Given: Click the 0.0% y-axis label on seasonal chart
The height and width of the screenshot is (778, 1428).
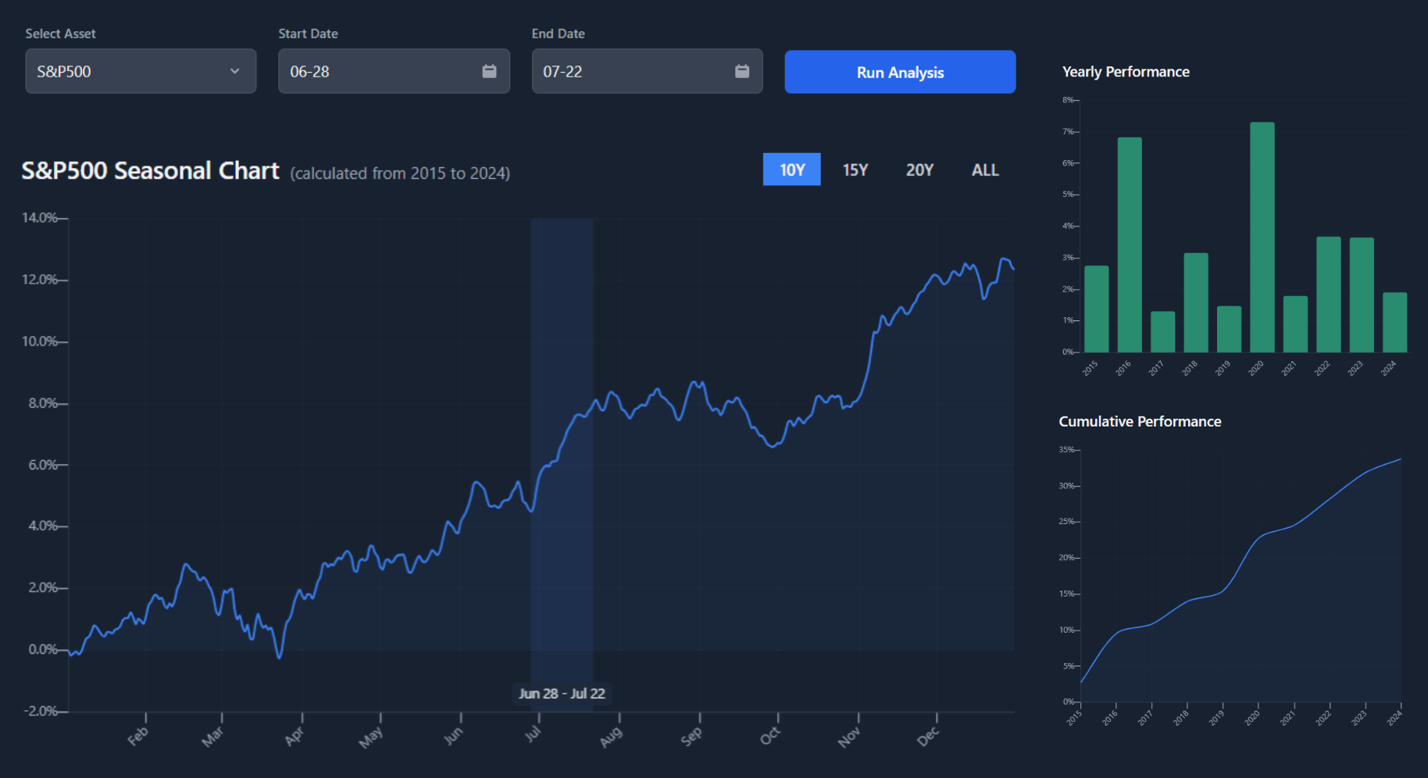Looking at the screenshot, I should tap(43, 649).
